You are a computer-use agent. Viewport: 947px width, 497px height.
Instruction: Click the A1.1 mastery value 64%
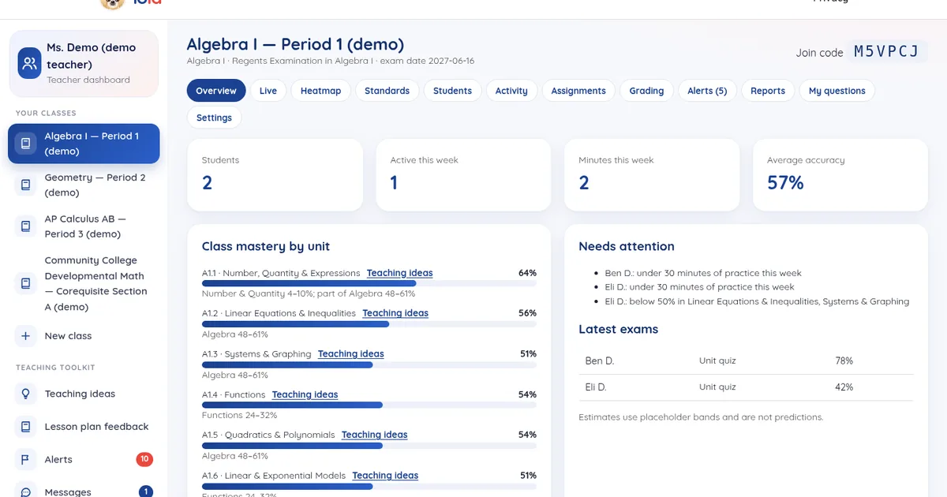pyautogui.click(x=527, y=273)
